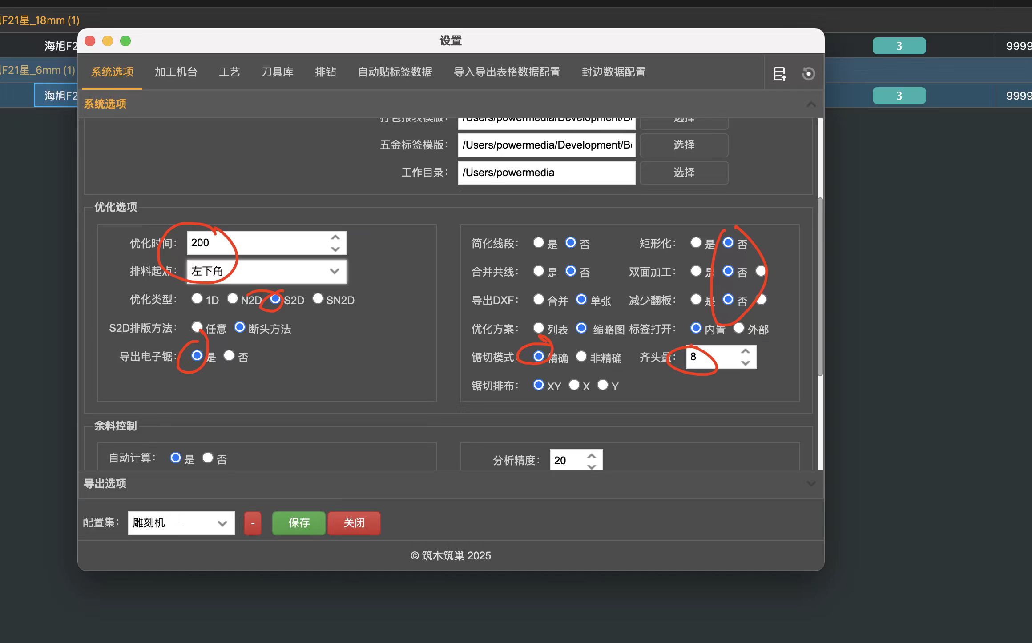Set 锯切排布 to X only
1032x643 pixels.
click(573, 385)
